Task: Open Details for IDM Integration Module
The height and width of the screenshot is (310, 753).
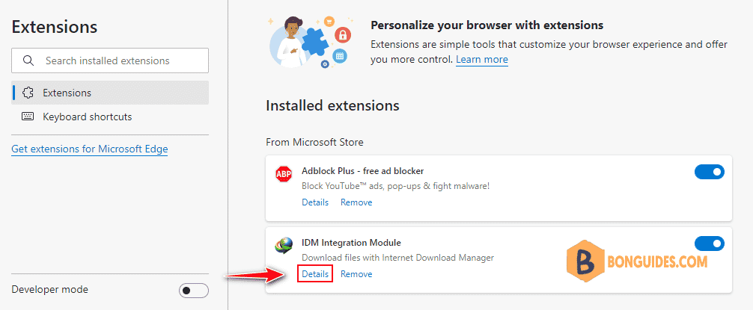Action: pyautogui.click(x=315, y=274)
